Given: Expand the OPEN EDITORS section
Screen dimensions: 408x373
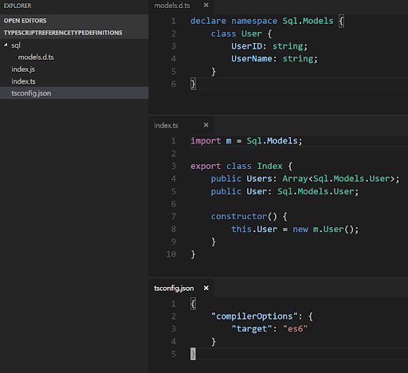Looking at the screenshot, I should (x=74, y=21).
